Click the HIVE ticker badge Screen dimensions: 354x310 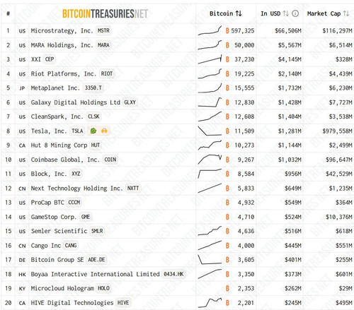pyautogui.click(x=123, y=303)
